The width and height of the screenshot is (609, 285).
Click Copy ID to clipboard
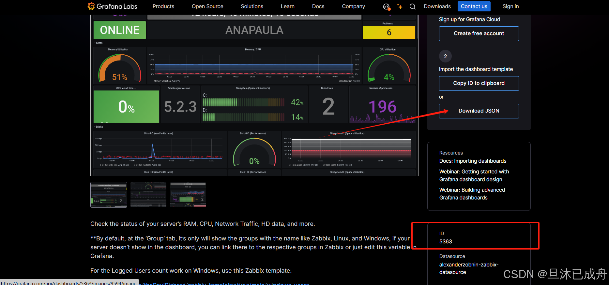click(x=479, y=83)
